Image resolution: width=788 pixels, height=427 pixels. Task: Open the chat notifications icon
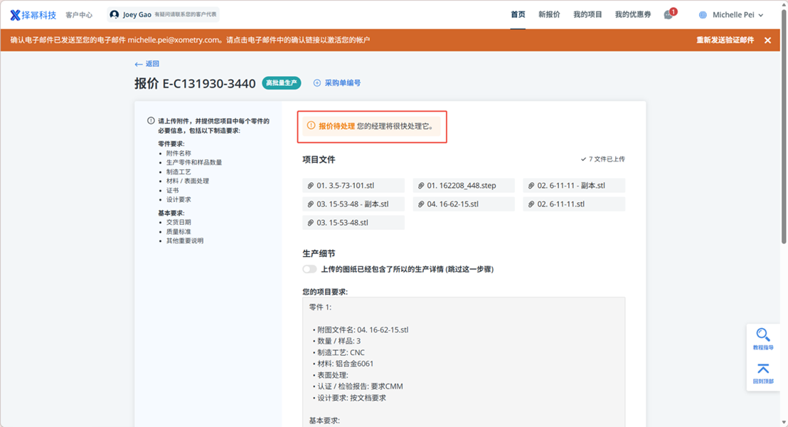pos(669,15)
